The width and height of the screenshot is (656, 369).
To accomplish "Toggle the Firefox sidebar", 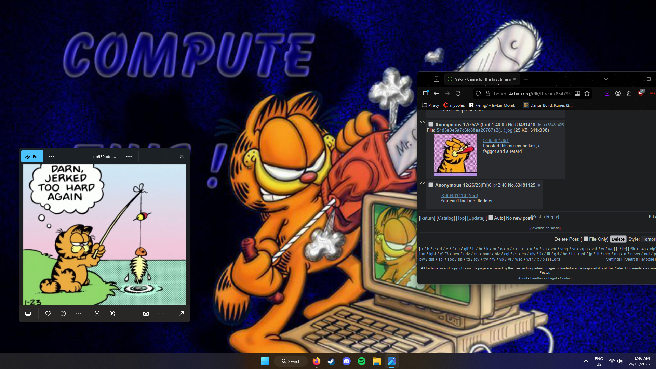I will [425, 93].
